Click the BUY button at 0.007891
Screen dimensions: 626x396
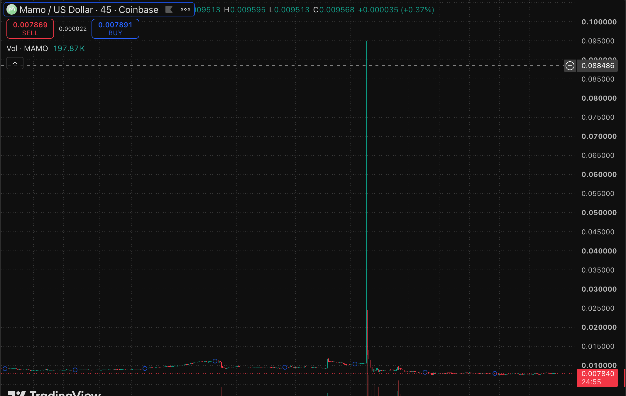115,29
